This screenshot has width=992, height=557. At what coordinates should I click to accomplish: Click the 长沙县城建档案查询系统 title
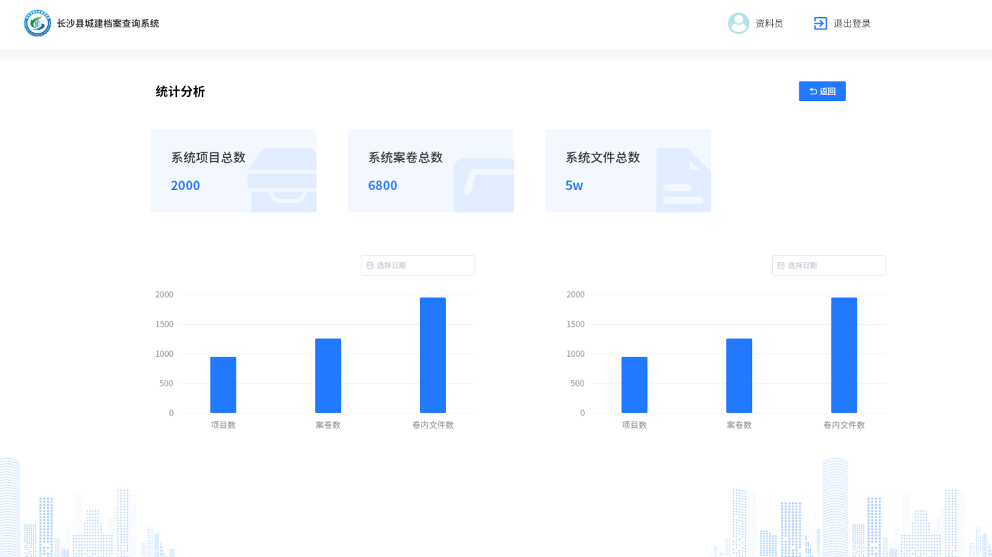(108, 23)
